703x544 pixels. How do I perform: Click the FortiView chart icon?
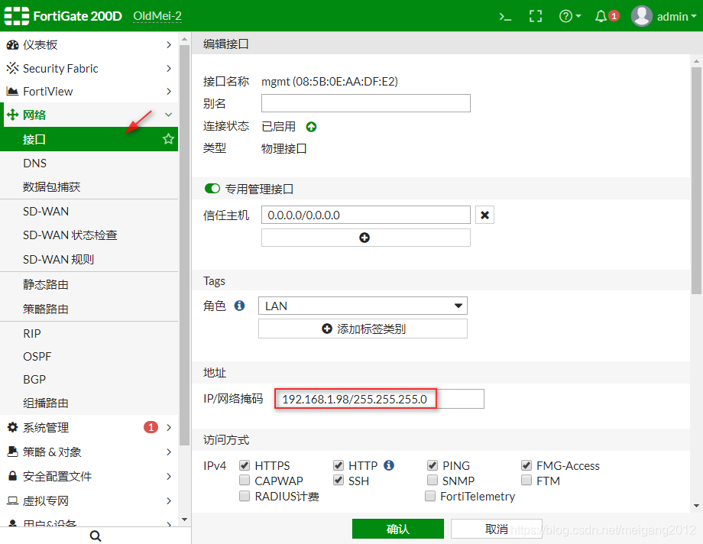12,91
